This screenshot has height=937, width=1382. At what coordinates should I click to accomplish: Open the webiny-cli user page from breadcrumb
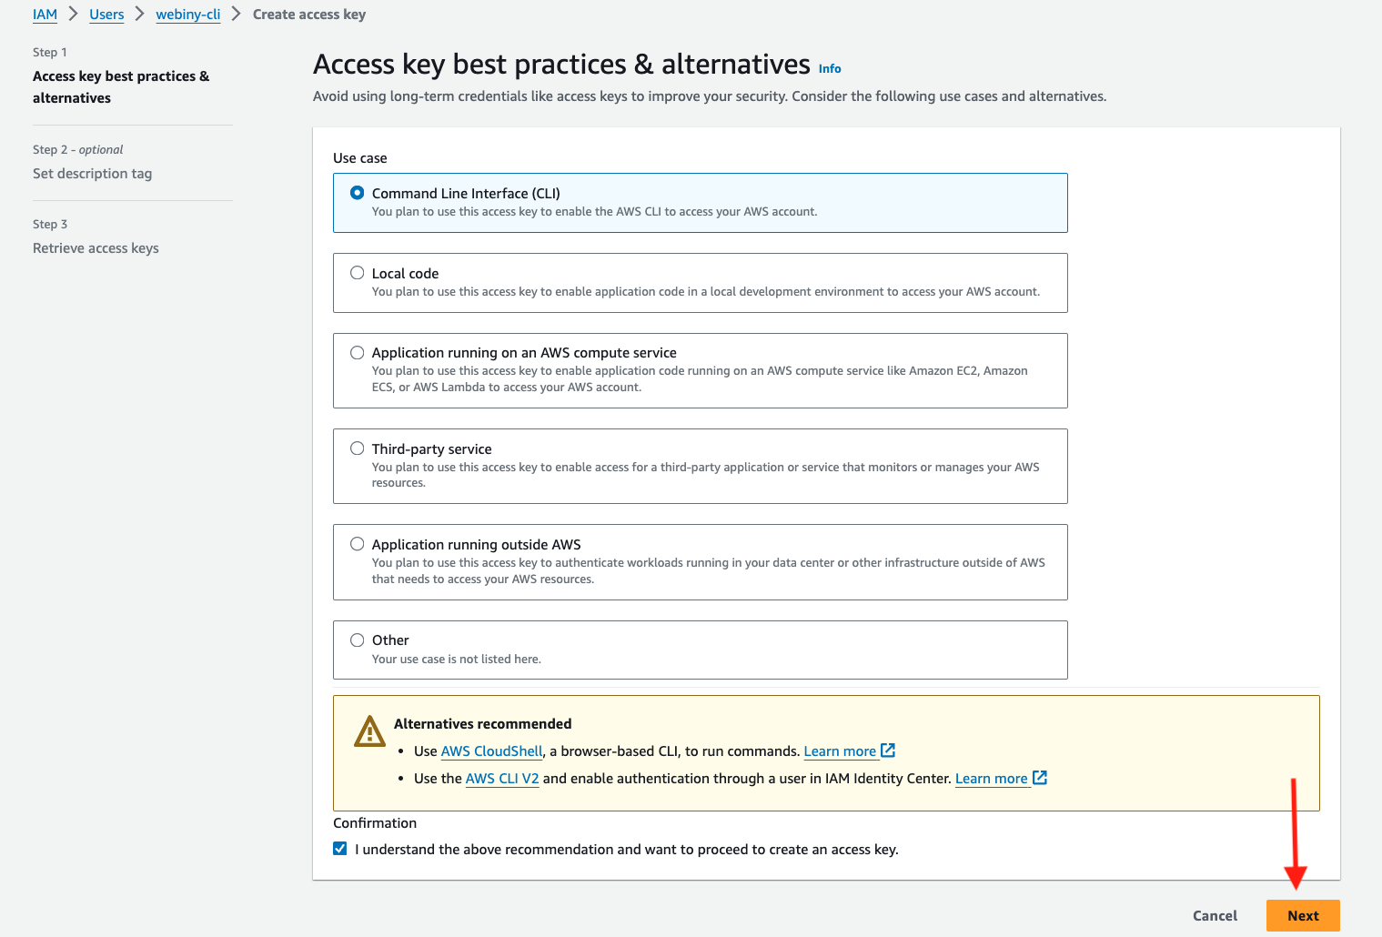pyautogui.click(x=187, y=14)
